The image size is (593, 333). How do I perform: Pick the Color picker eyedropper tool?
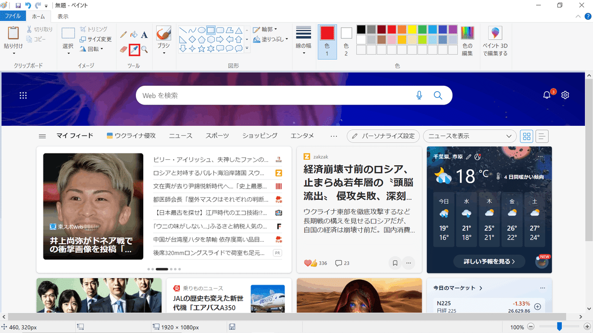coord(134,49)
